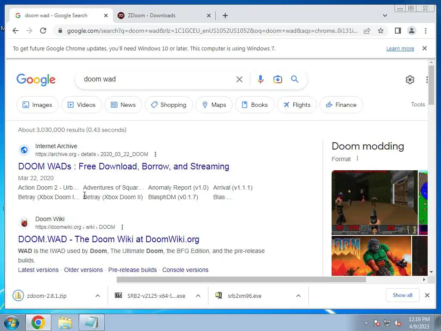
Task: Open the Chrome profile avatar icon
Action: click(x=411, y=31)
